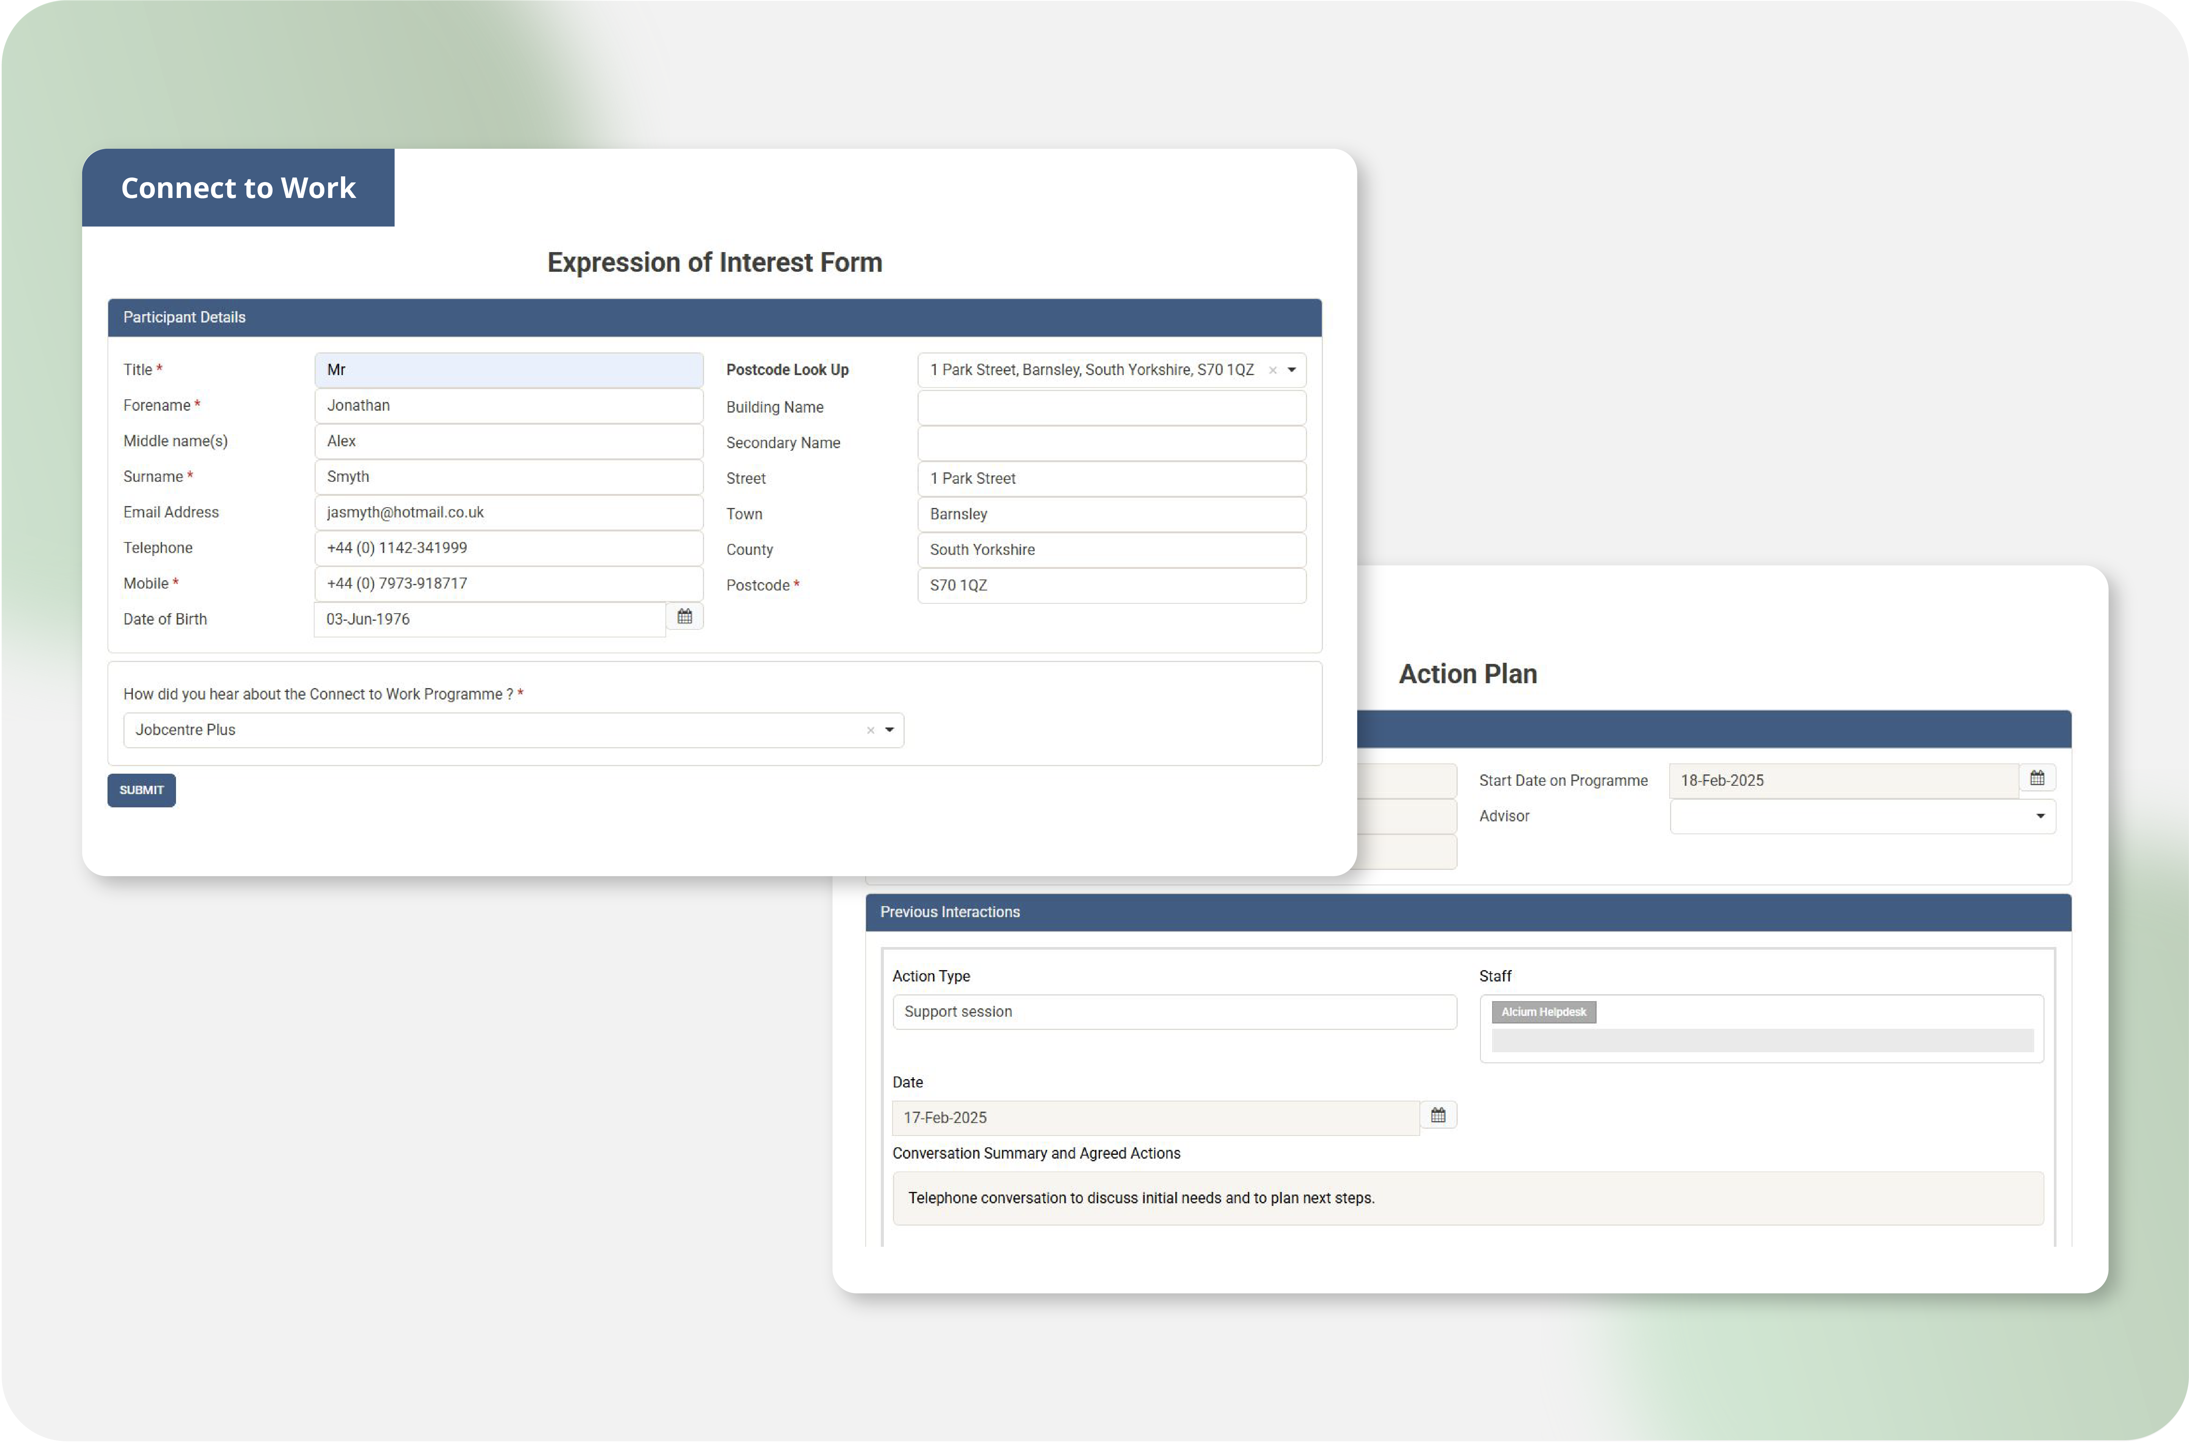
Task: Select the County field South Yorkshire
Action: [1112, 550]
